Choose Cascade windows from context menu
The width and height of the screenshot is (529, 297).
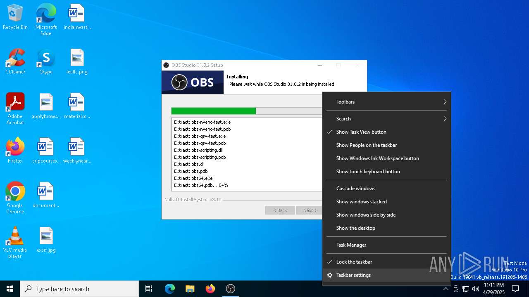[386, 189]
